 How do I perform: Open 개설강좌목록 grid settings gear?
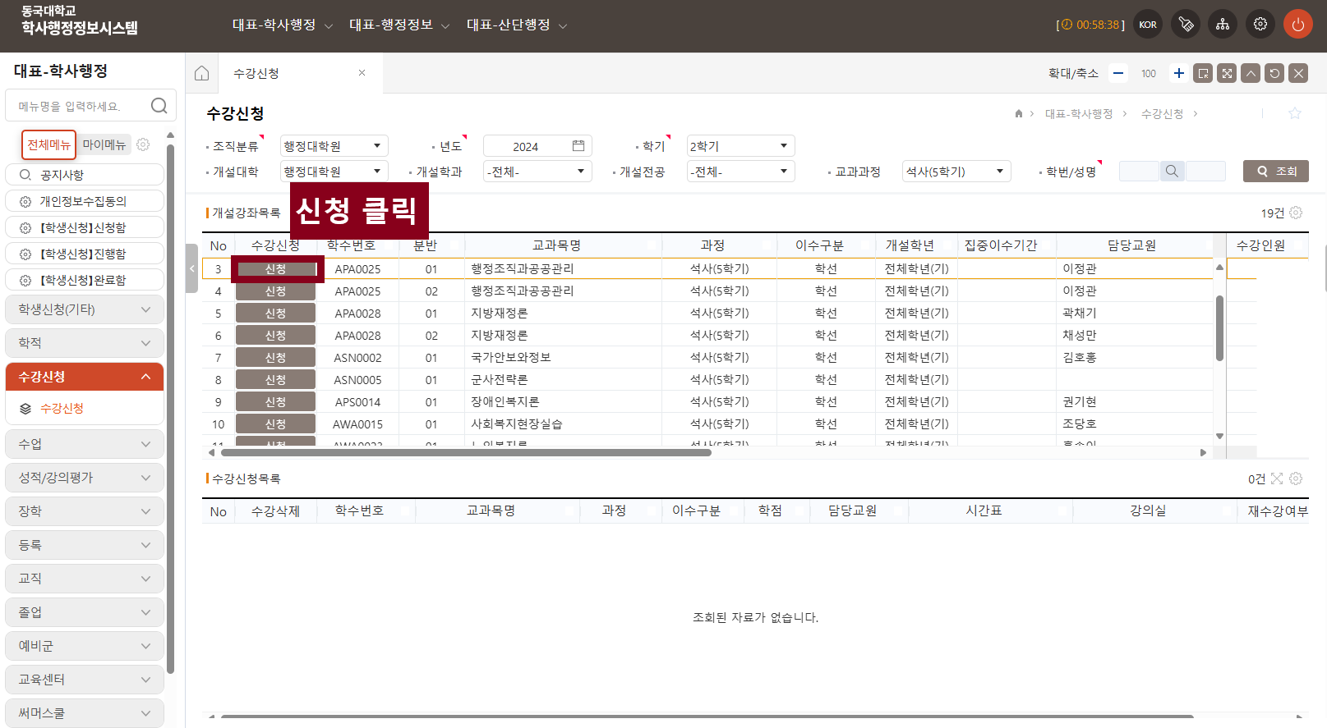[x=1296, y=213]
